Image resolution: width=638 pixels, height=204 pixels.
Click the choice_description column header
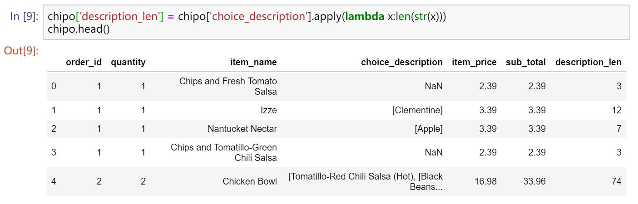401,63
